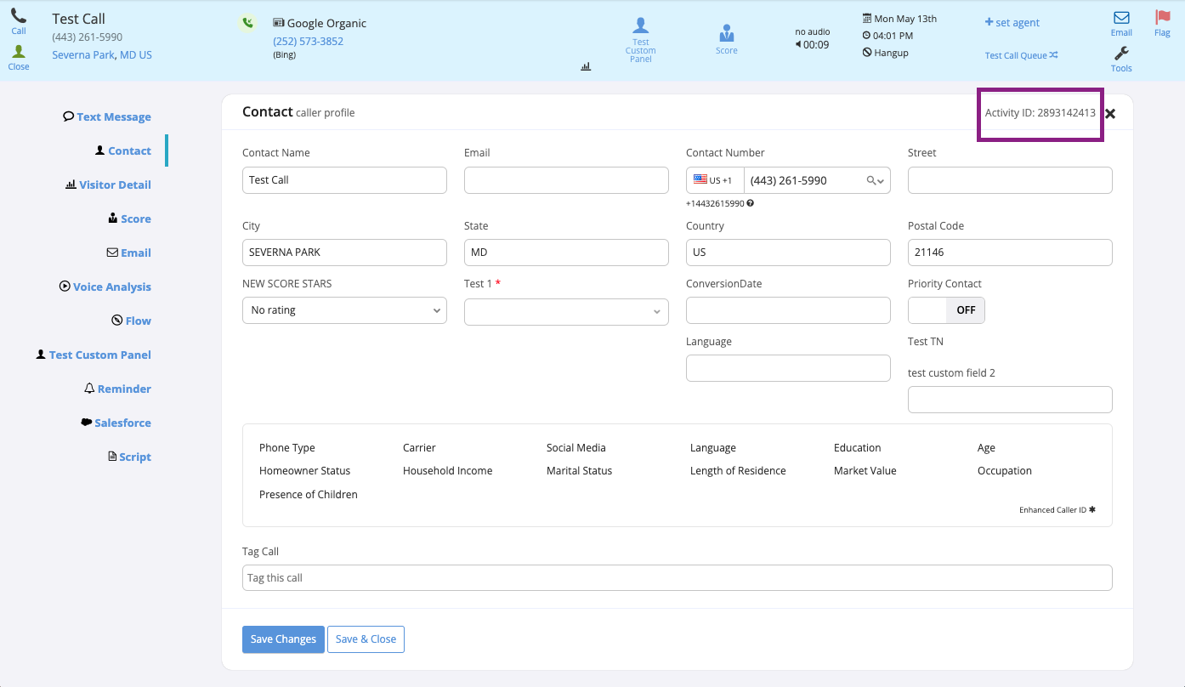Open the Reminder sidebar tab
This screenshot has height=687, width=1185.
[117, 389]
